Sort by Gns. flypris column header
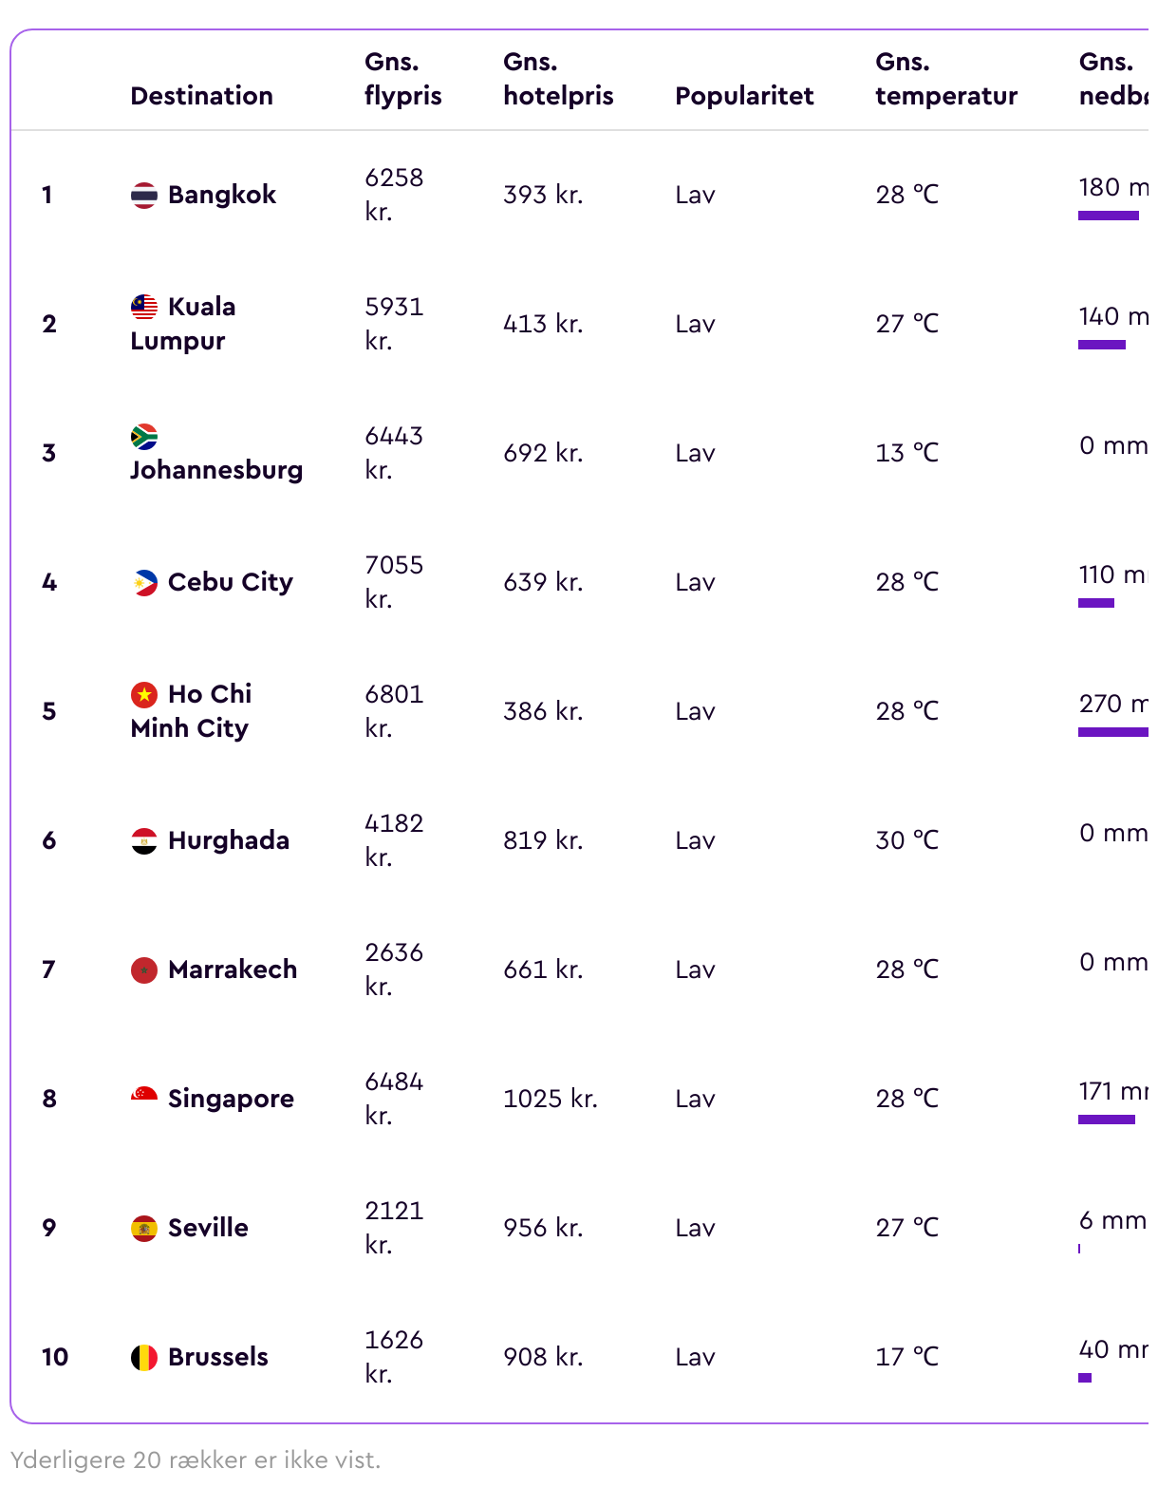 403,79
